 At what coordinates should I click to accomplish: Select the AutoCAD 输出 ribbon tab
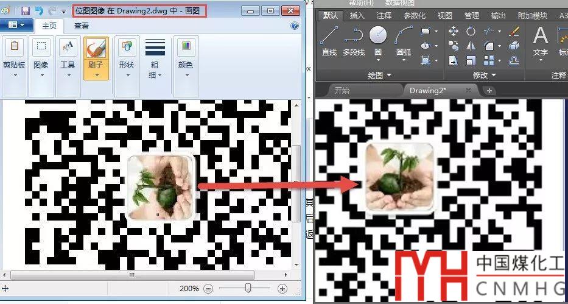pyautogui.click(x=499, y=16)
